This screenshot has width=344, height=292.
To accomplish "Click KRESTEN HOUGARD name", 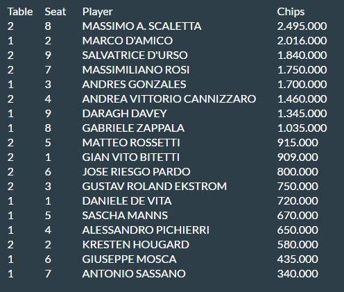I will click(136, 245).
